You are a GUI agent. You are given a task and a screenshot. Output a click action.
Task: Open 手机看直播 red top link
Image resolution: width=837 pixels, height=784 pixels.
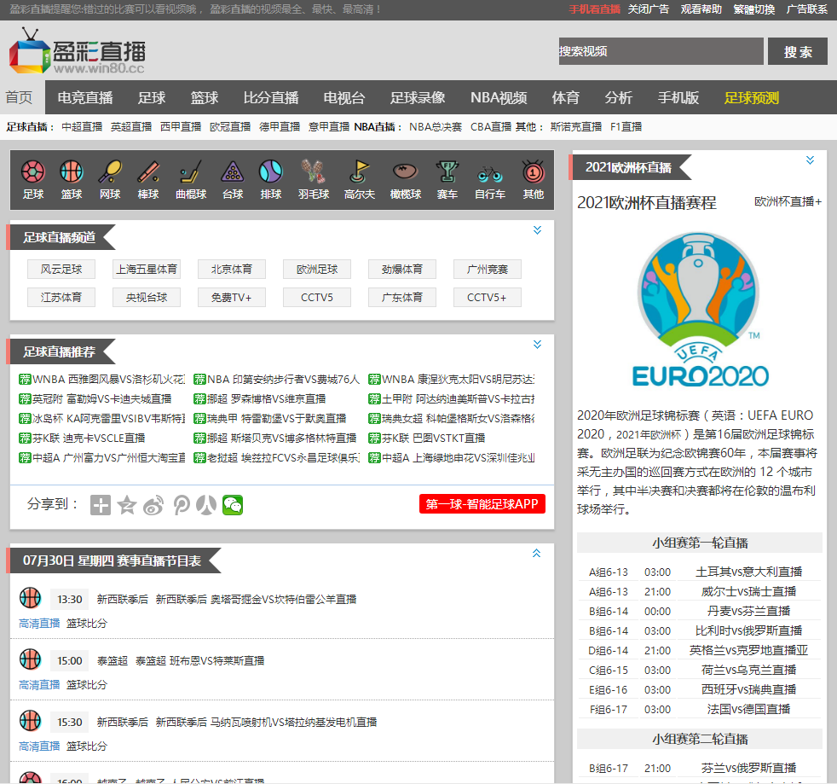[595, 9]
